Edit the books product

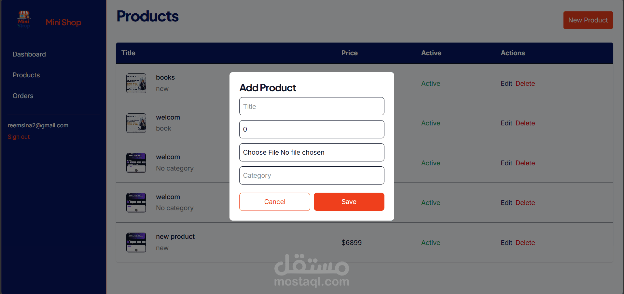point(506,83)
